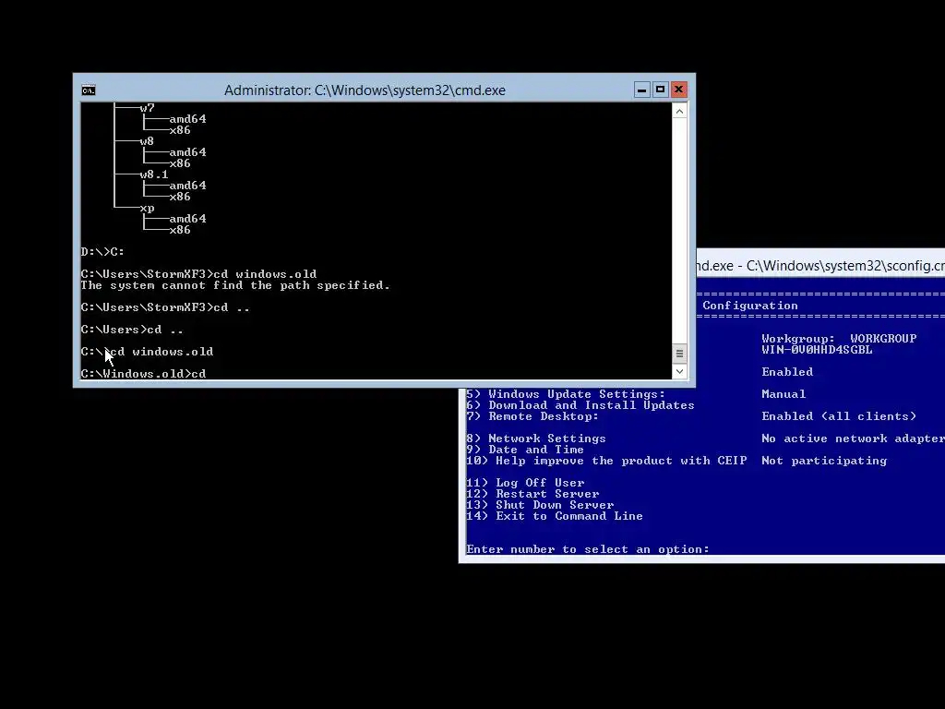Screen dimensions: 945x709
Task: Click 'Help improve the product with CEIP' line
Action: (x=606, y=461)
